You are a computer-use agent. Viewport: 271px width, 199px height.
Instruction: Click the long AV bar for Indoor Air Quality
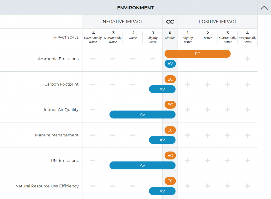point(142,115)
